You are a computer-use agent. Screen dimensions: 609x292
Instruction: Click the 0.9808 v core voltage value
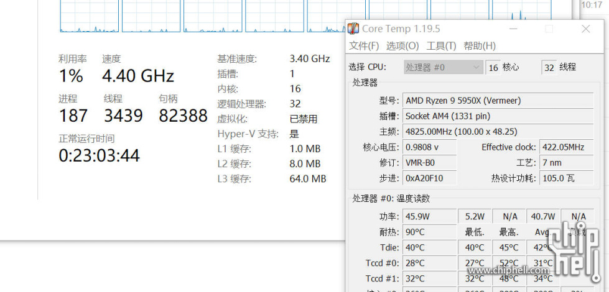pos(430,147)
